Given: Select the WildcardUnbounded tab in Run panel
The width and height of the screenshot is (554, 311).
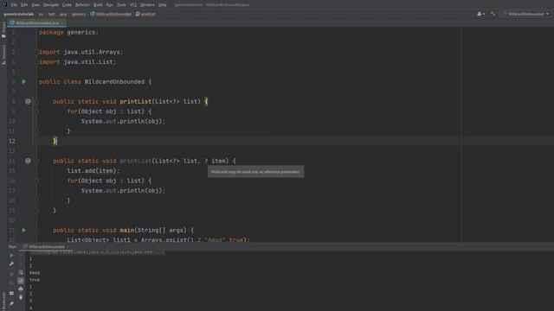Looking at the screenshot, I should (46, 246).
